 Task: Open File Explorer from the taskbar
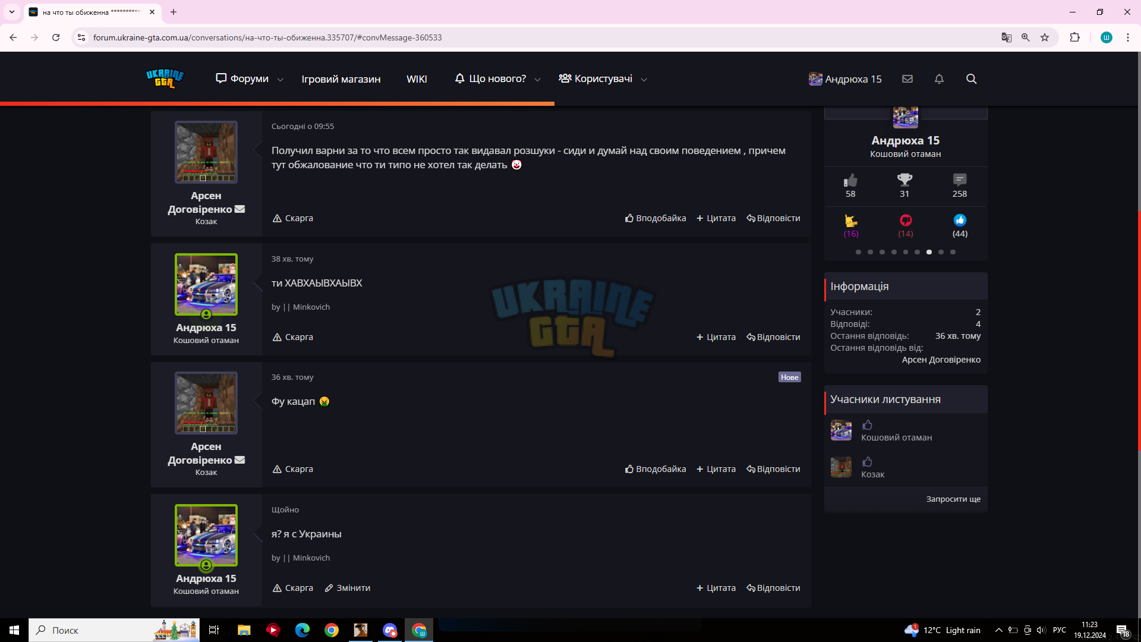coord(244,630)
